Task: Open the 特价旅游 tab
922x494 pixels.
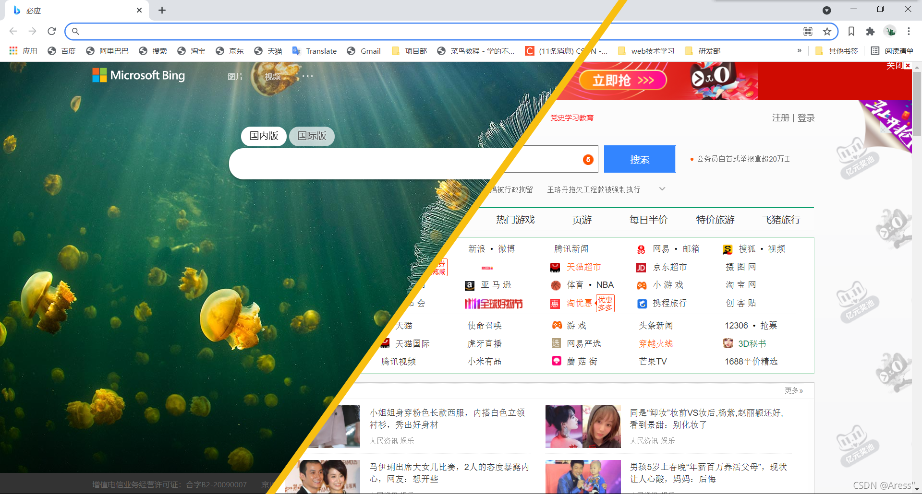Action: pyautogui.click(x=715, y=220)
